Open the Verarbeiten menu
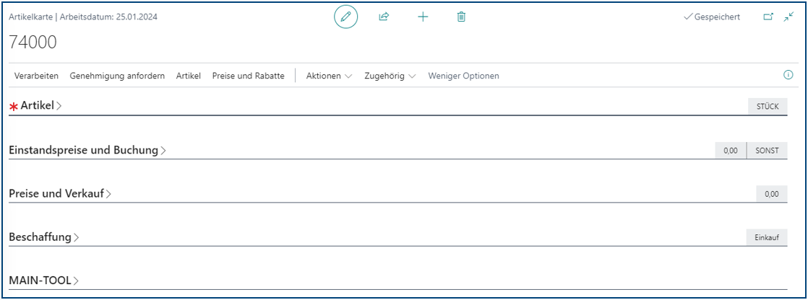 (36, 76)
